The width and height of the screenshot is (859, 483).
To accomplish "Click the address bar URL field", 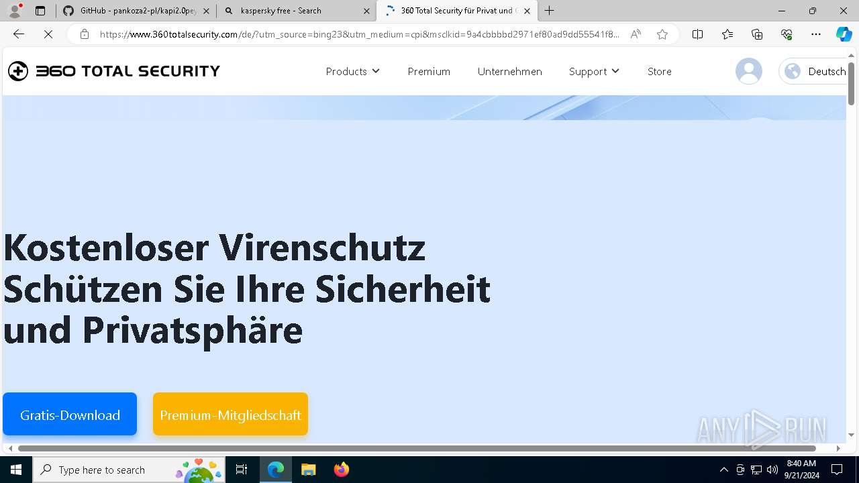I will (x=359, y=34).
